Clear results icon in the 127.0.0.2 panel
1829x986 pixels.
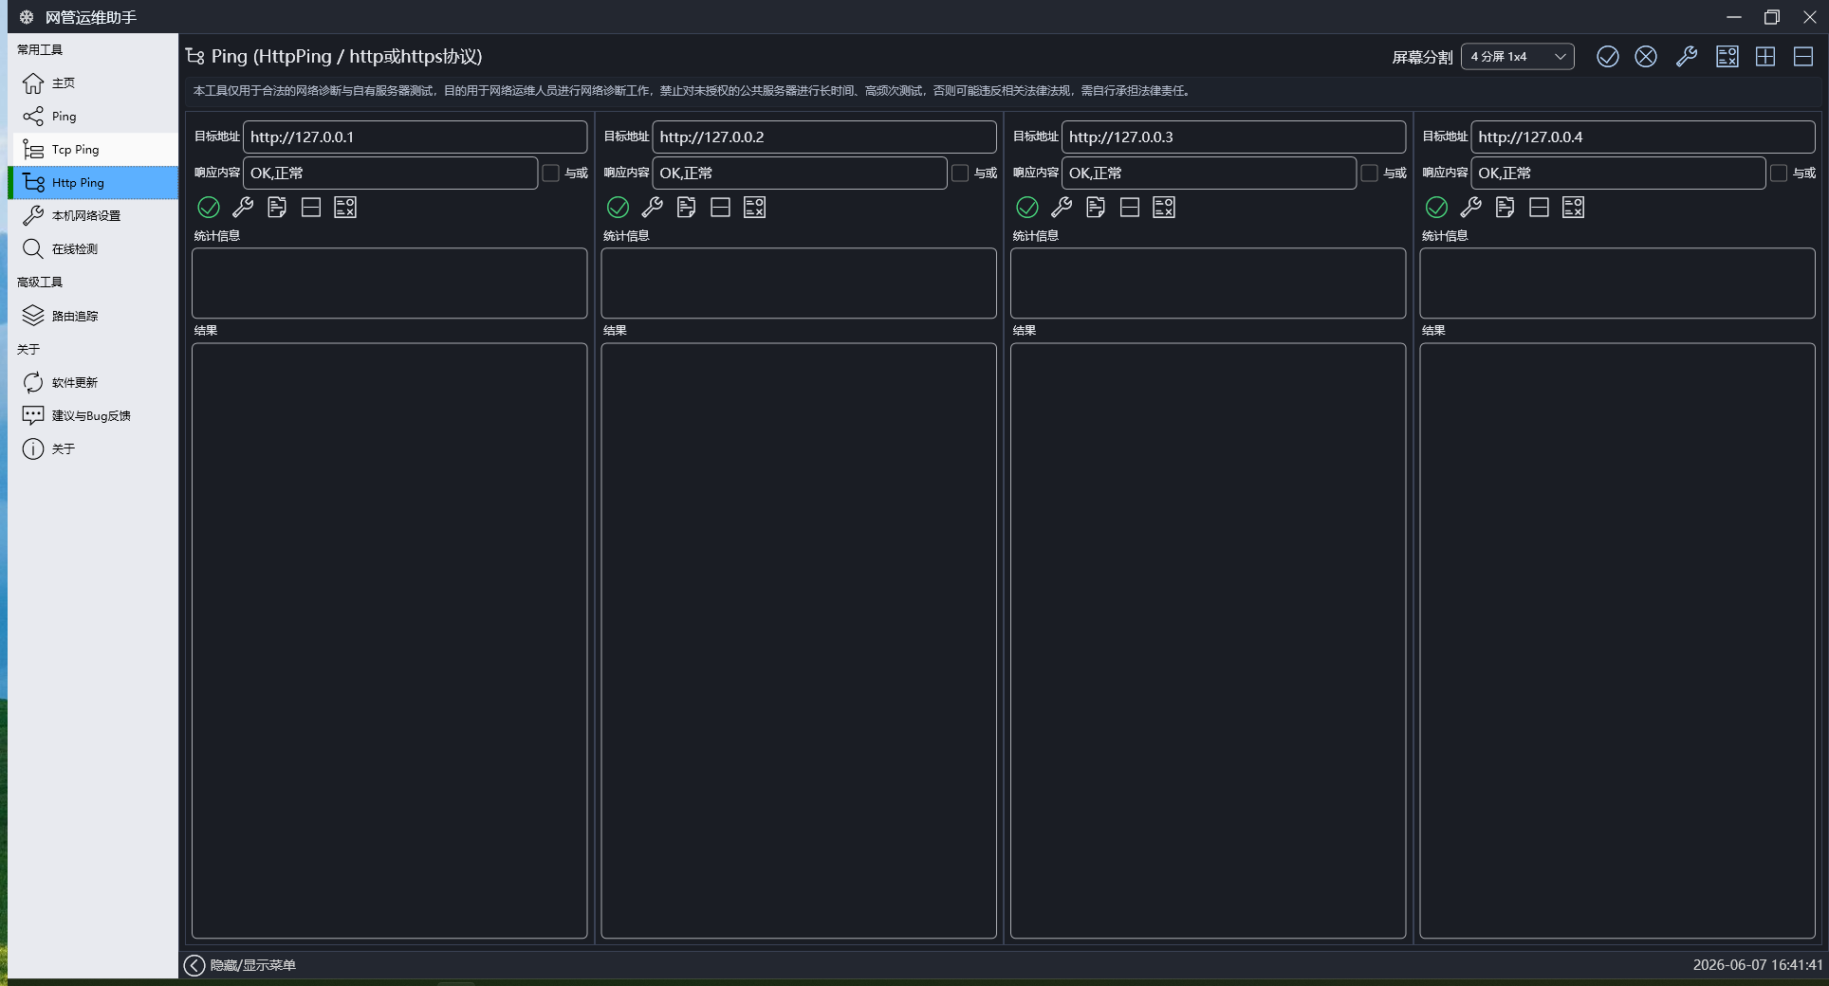click(754, 207)
